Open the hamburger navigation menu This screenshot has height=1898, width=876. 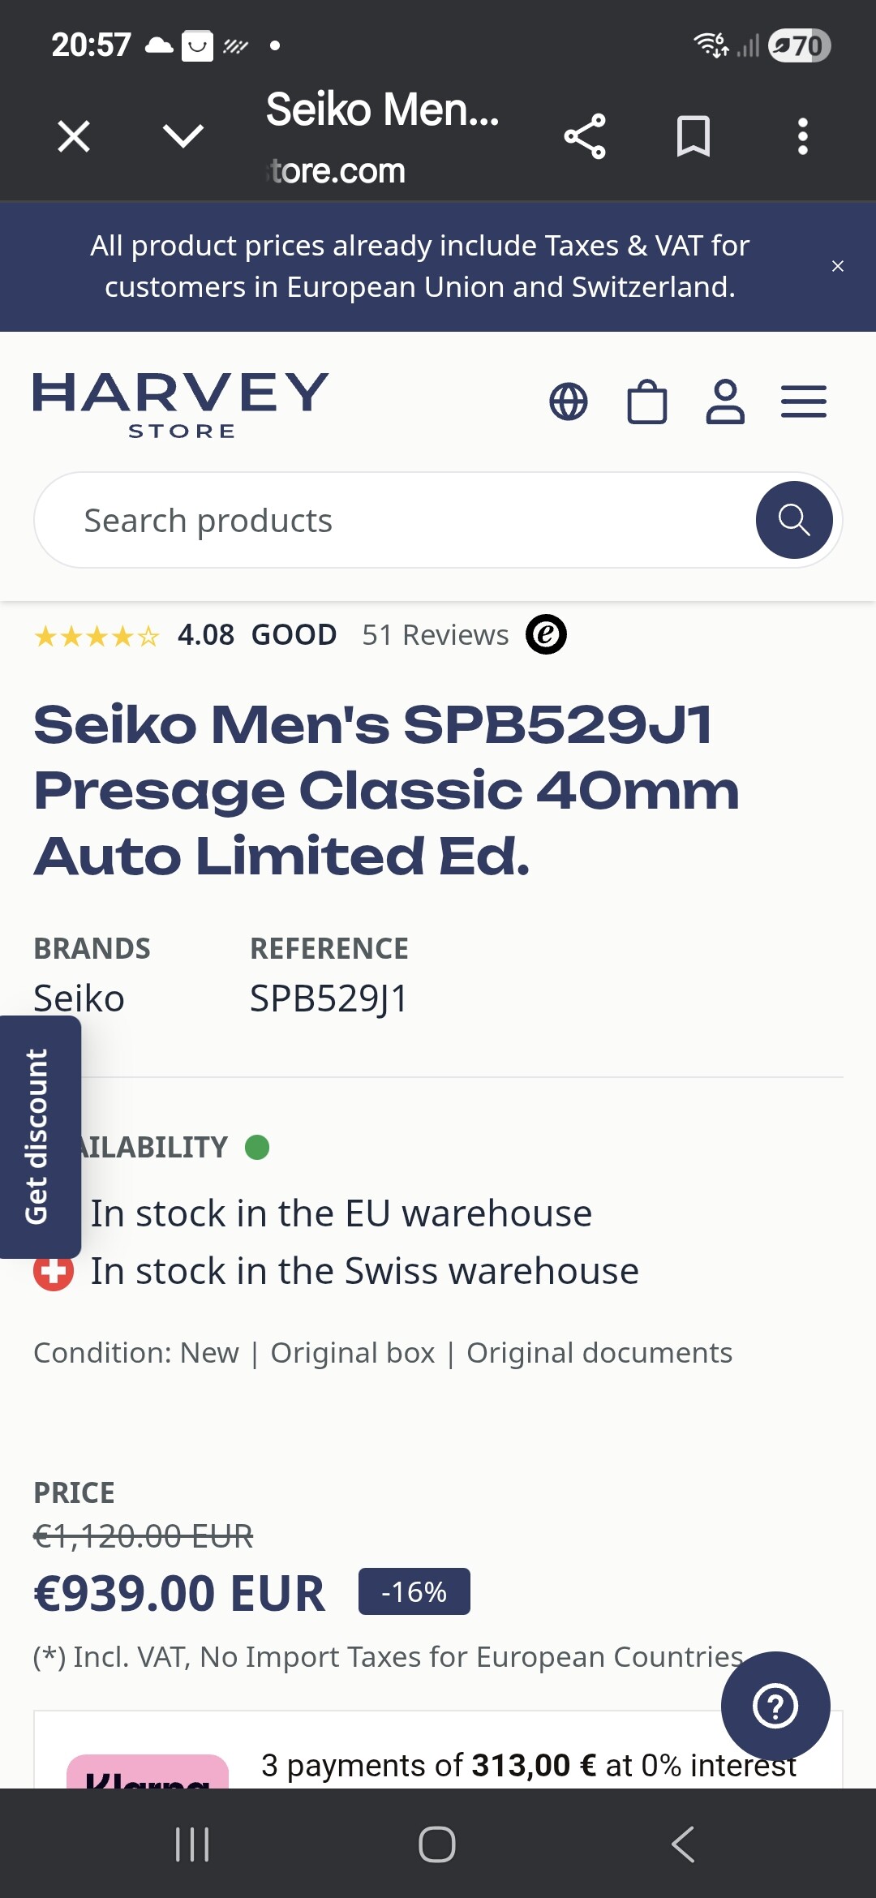(804, 401)
